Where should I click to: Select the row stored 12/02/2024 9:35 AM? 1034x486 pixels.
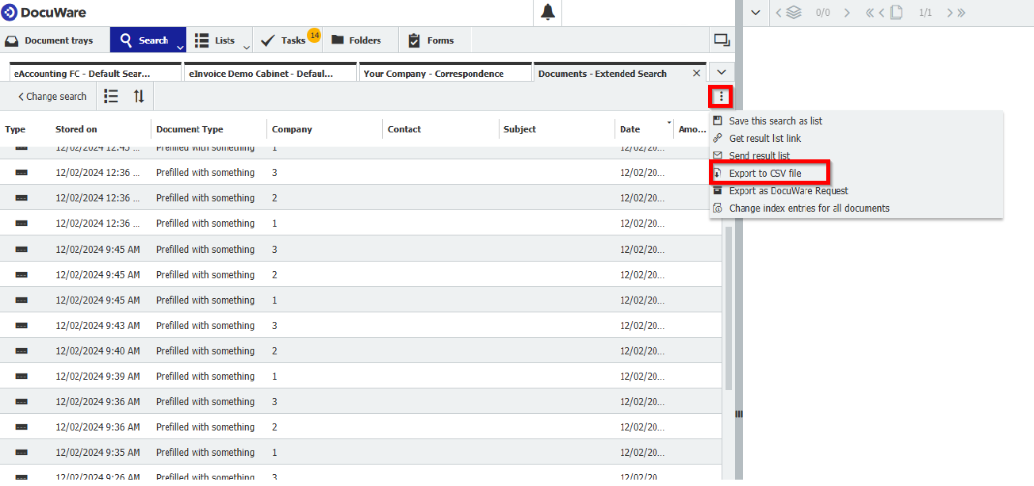click(x=361, y=452)
